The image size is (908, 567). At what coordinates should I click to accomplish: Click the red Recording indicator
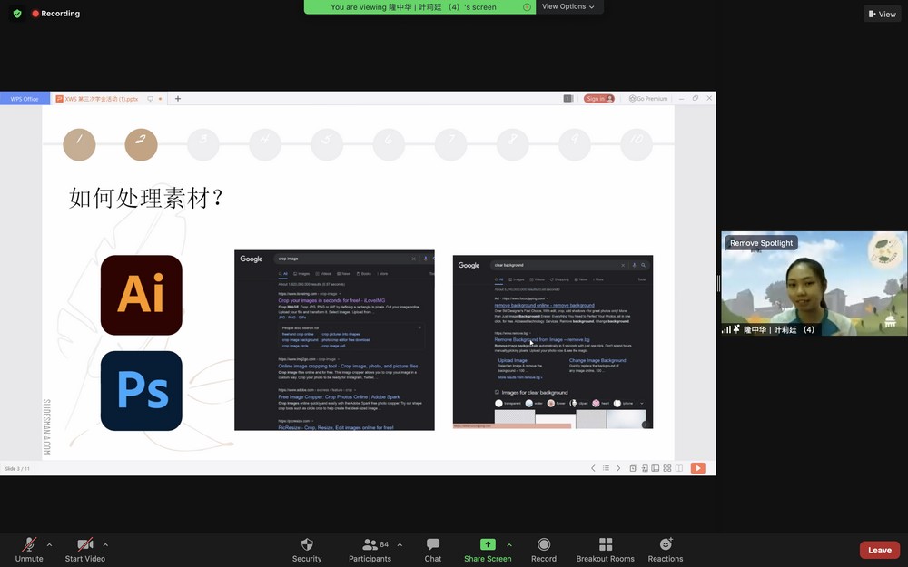(x=56, y=14)
